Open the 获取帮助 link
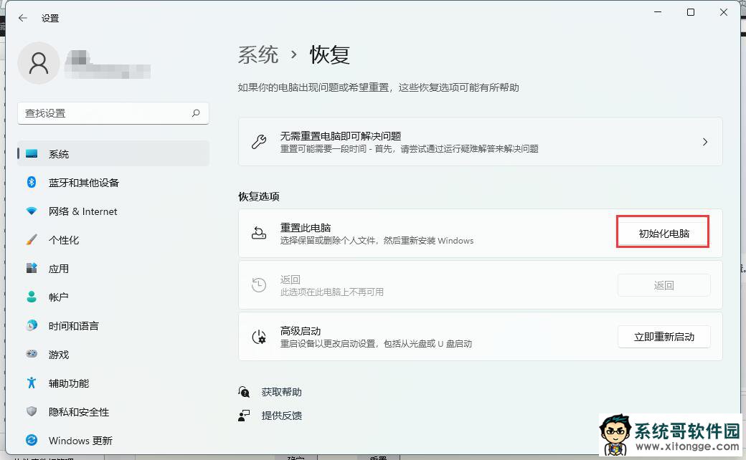Image resolution: width=746 pixels, height=460 pixels. pyautogui.click(x=282, y=392)
